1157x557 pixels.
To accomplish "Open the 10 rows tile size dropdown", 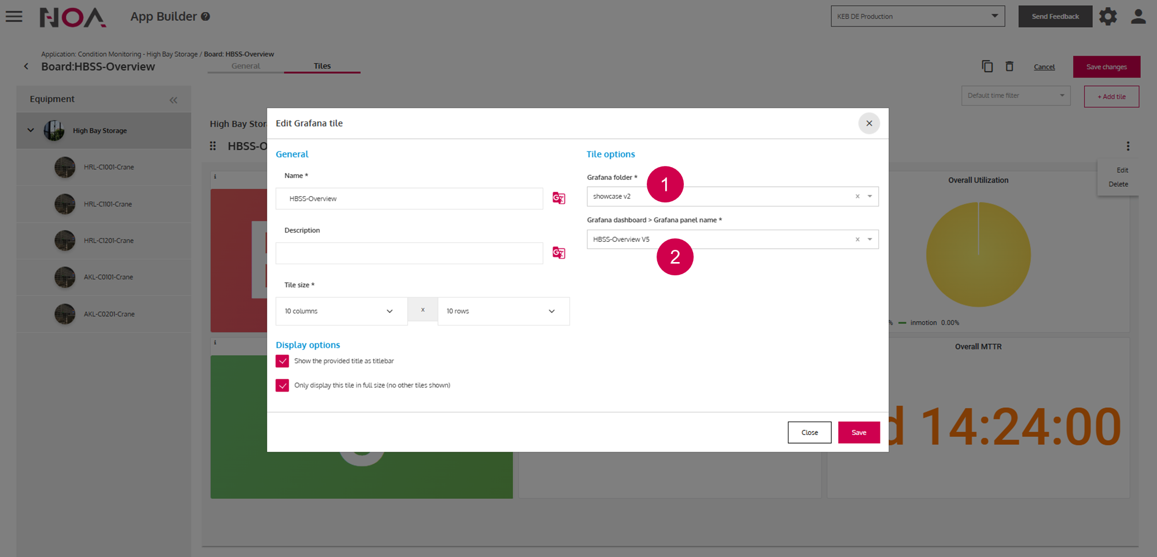I will (x=503, y=311).
